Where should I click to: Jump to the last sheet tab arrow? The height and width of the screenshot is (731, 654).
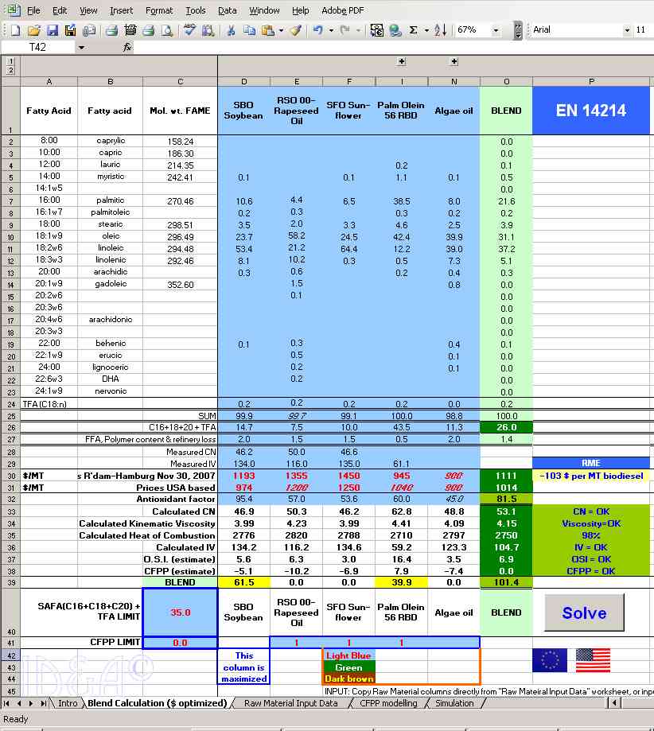tap(43, 703)
